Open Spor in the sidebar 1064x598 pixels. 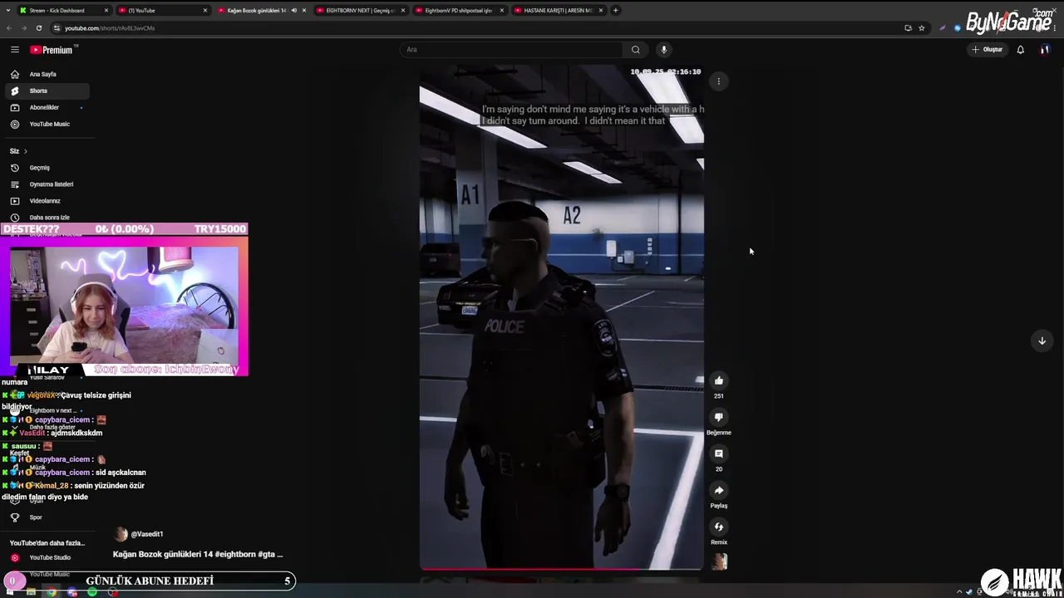coord(47,517)
